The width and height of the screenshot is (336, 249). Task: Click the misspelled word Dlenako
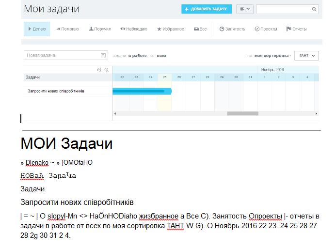click(37, 163)
